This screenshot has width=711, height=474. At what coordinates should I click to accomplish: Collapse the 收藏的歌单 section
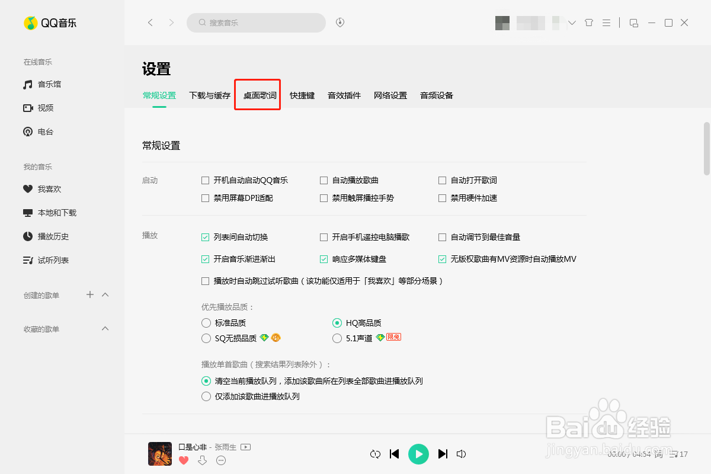click(x=105, y=328)
